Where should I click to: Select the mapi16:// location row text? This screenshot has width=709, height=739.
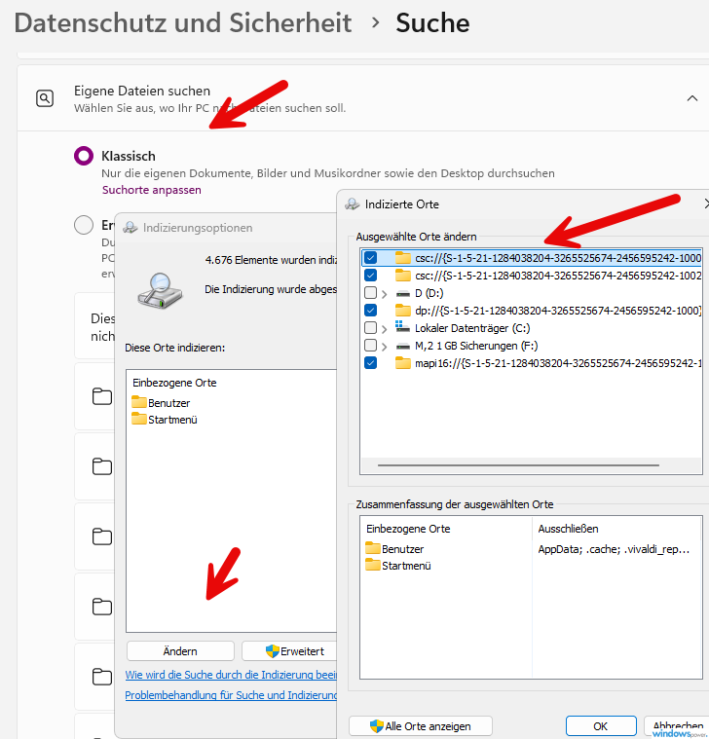pos(558,363)
